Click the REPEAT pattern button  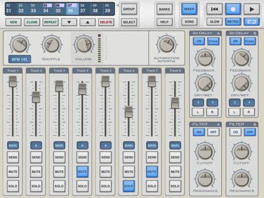point(51,22)
